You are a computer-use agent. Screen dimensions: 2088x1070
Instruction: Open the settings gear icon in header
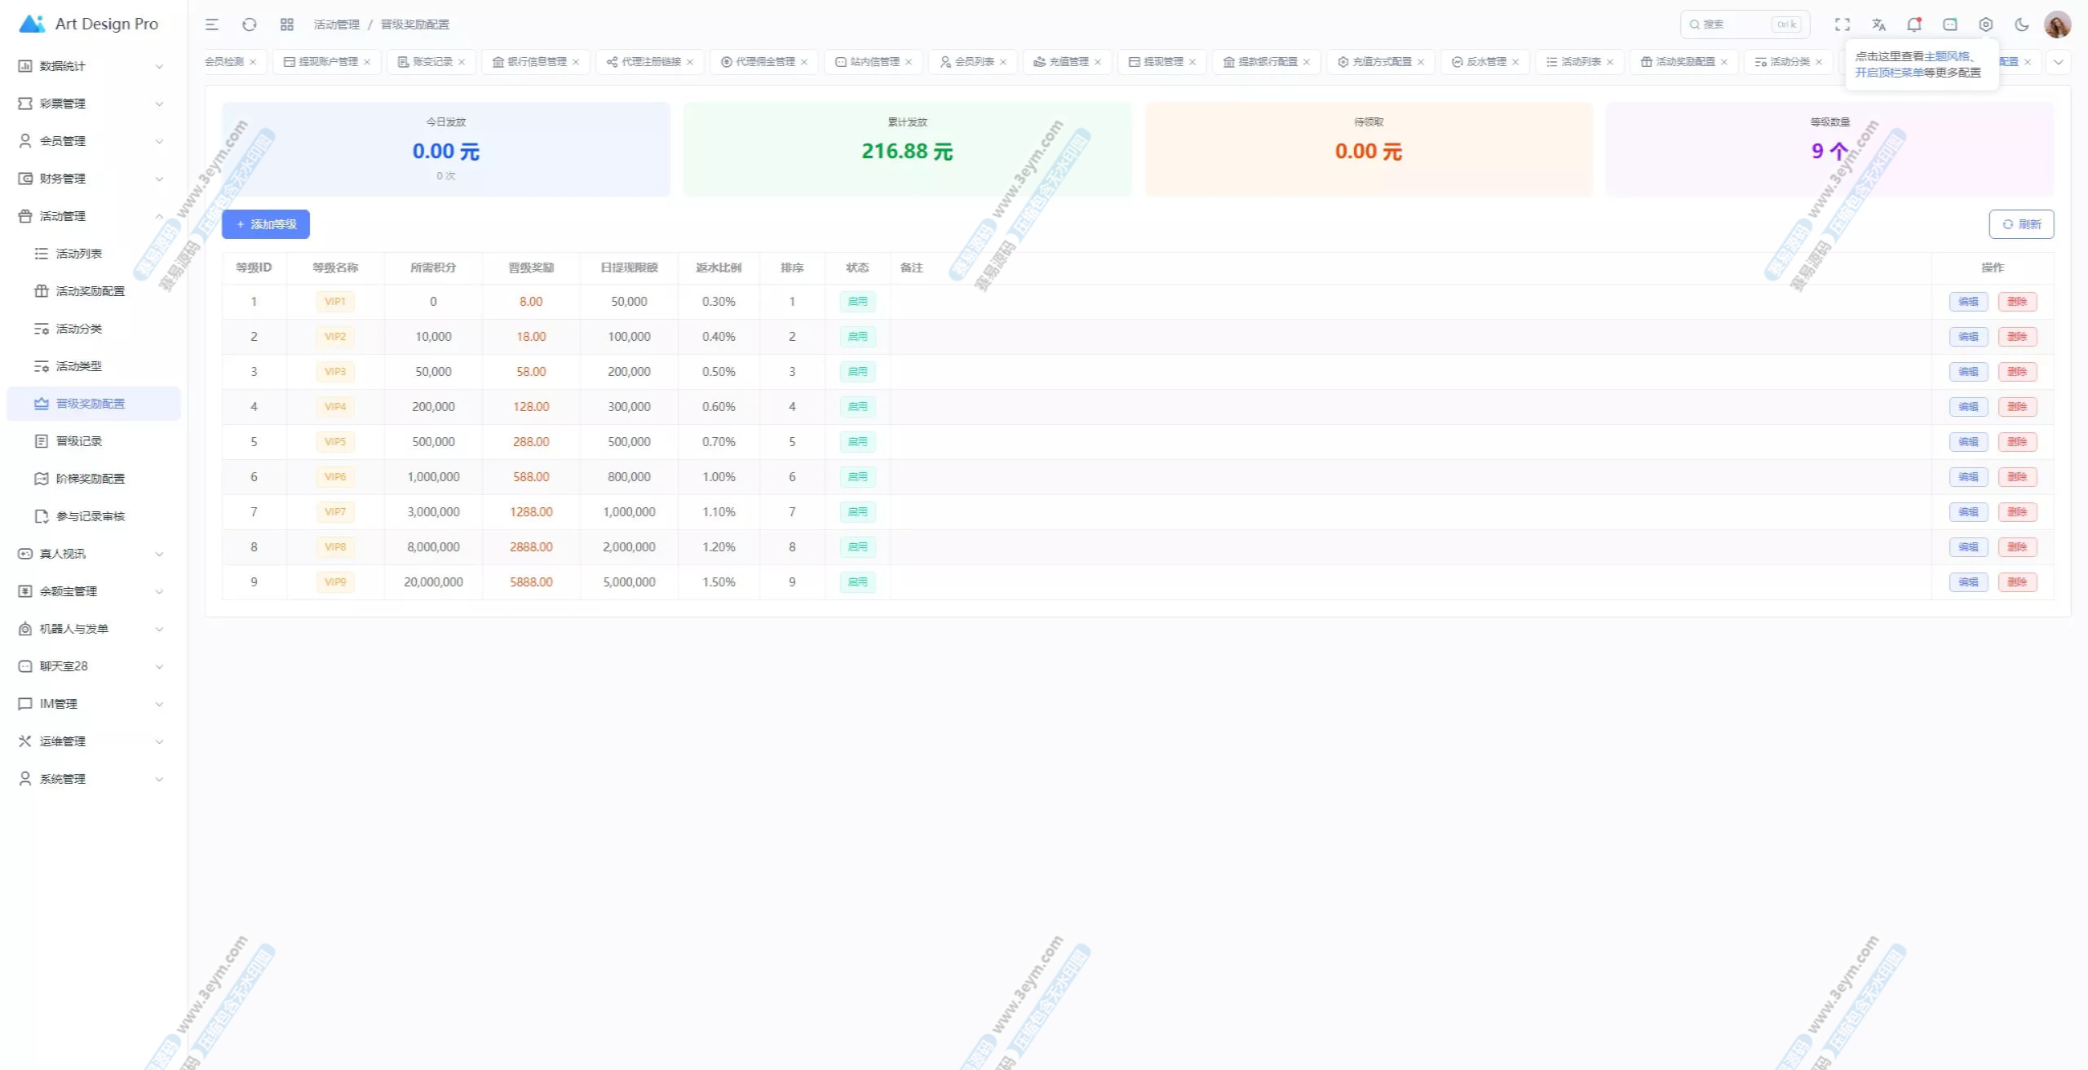(1986, 24)
